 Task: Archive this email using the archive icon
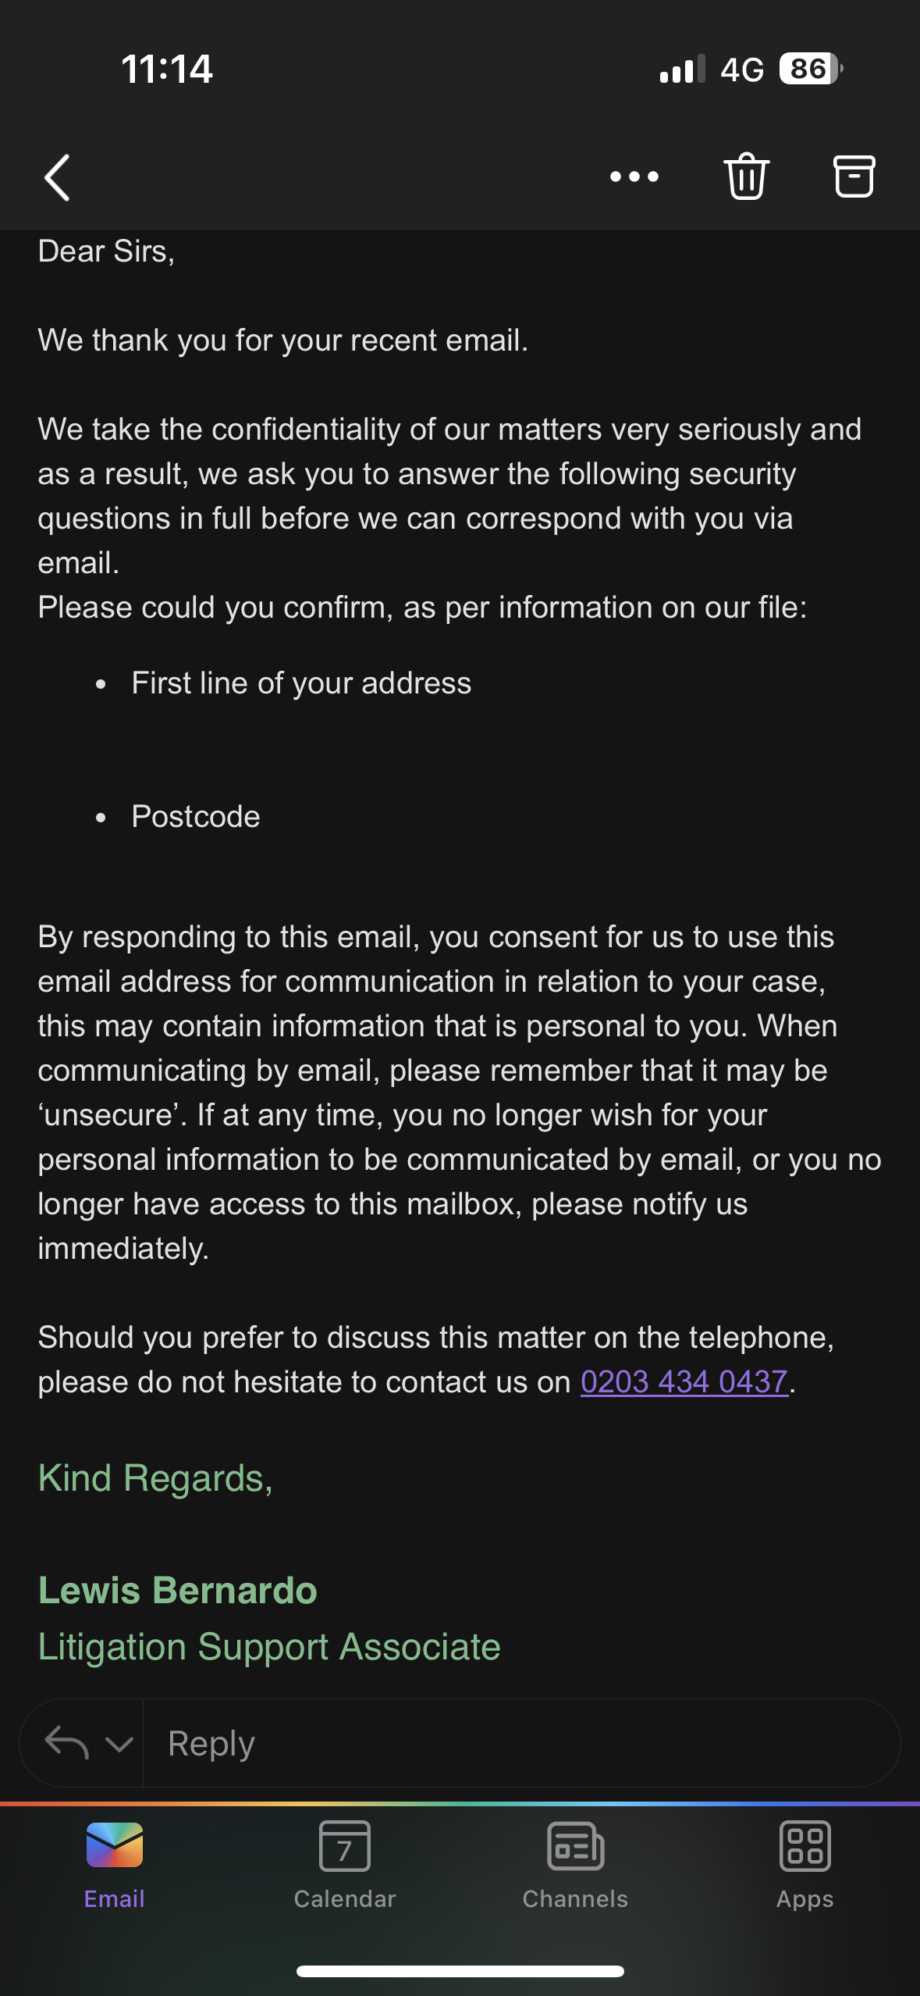pos(854,176)
